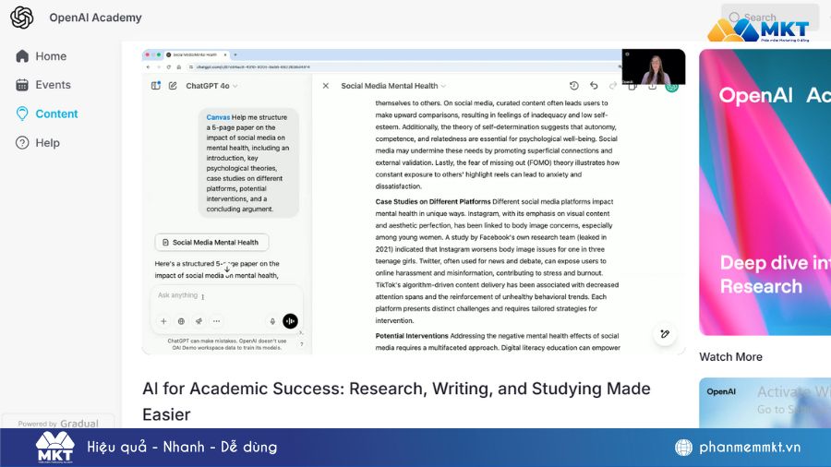Start a new chat with compose icon
Screen dimensions: 831x467
173,85
